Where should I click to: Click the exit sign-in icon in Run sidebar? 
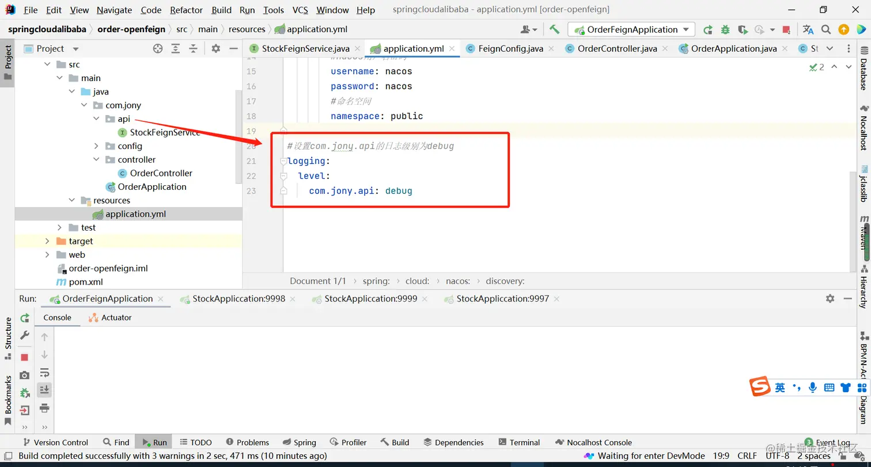25,411
